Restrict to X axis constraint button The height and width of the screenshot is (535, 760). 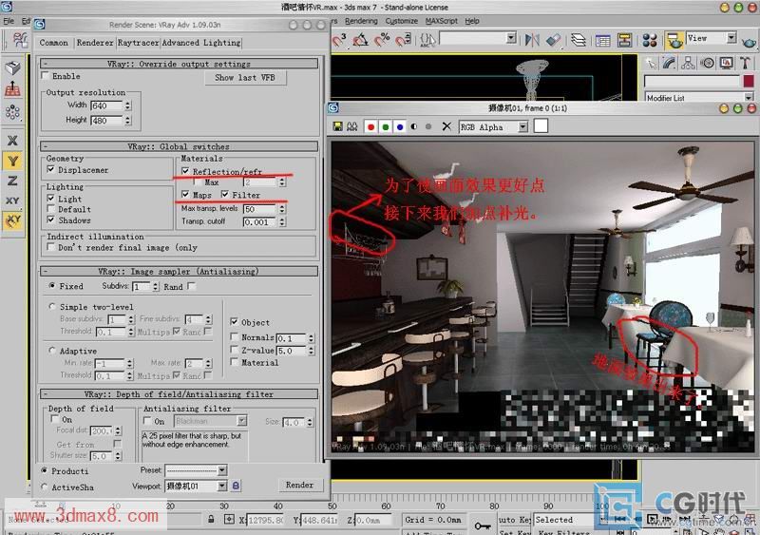click(x=12, y=141)
